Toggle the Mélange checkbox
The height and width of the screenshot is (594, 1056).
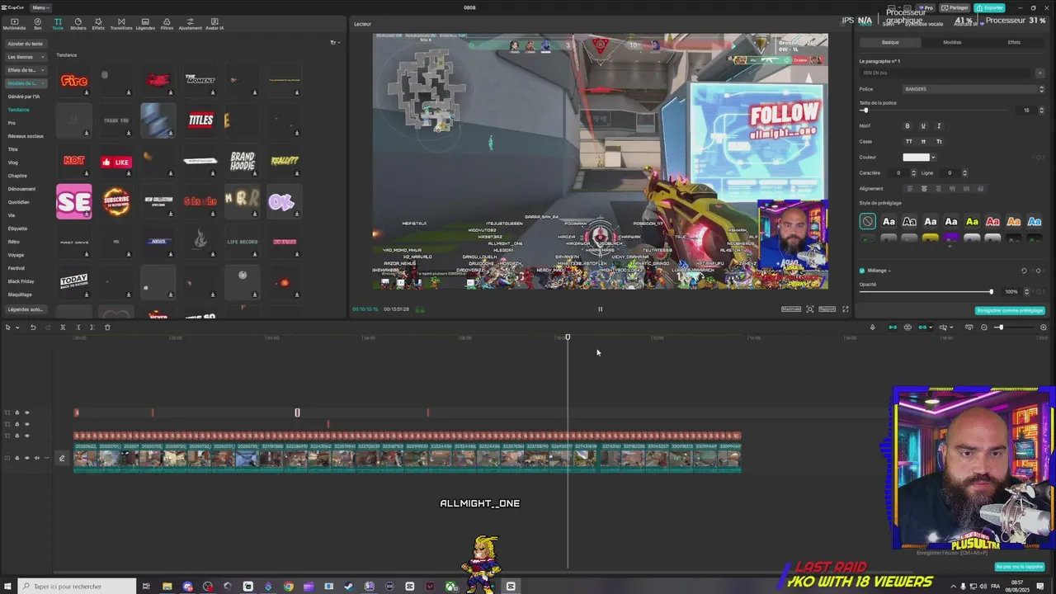[862, 271]
